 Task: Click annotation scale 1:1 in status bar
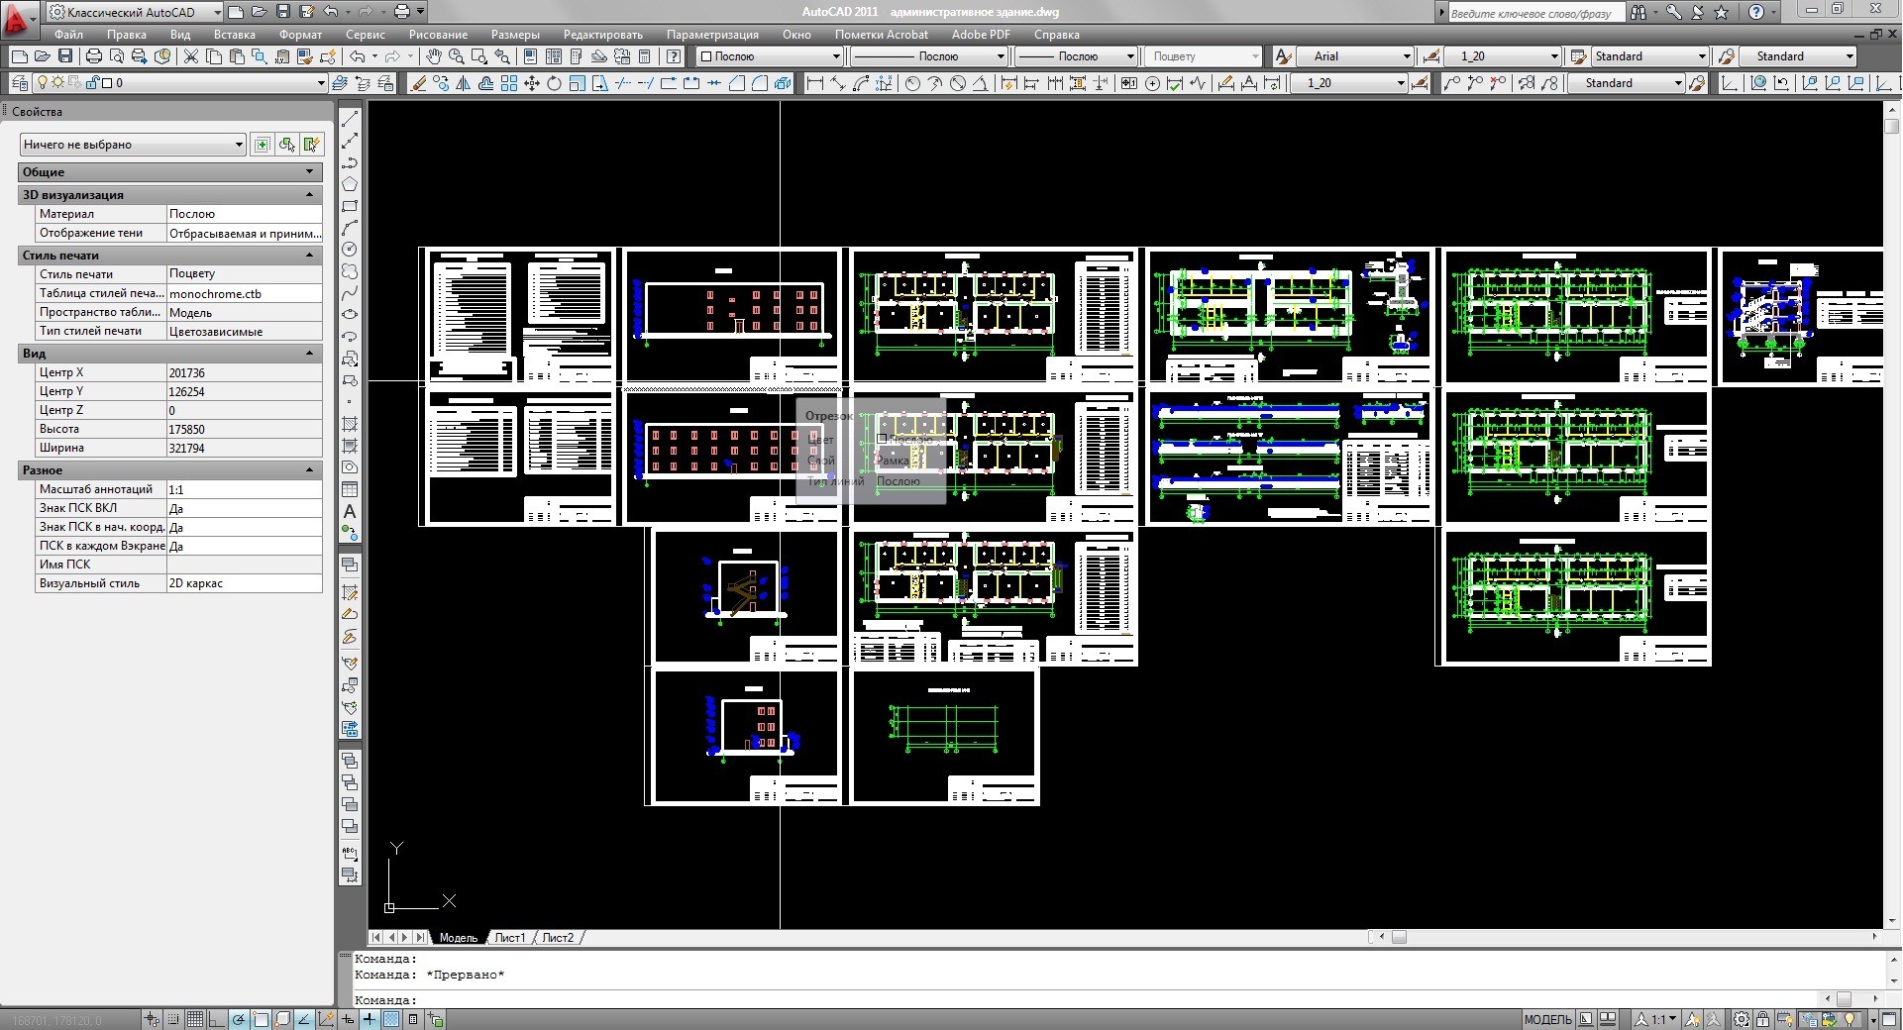[x=1657, y=1019]
